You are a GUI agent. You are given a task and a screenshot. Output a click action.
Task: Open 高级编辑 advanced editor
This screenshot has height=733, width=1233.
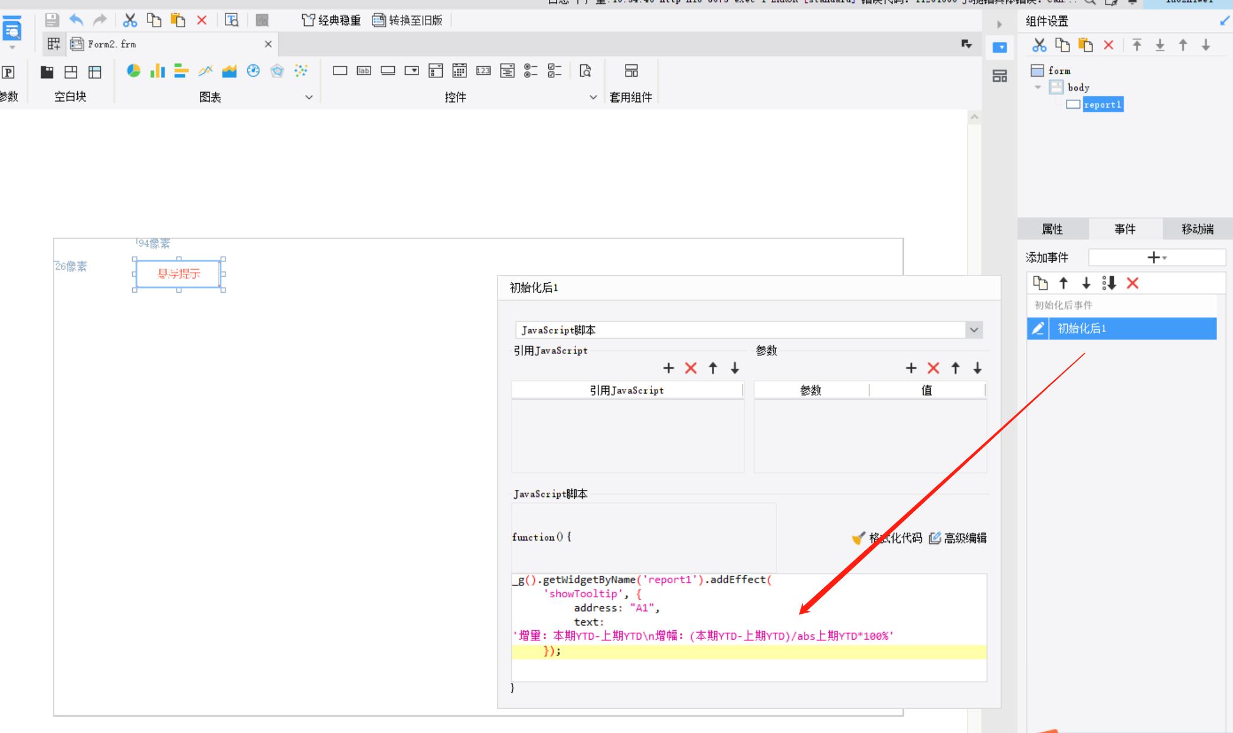pyautogui.click(x=957, y=538)
